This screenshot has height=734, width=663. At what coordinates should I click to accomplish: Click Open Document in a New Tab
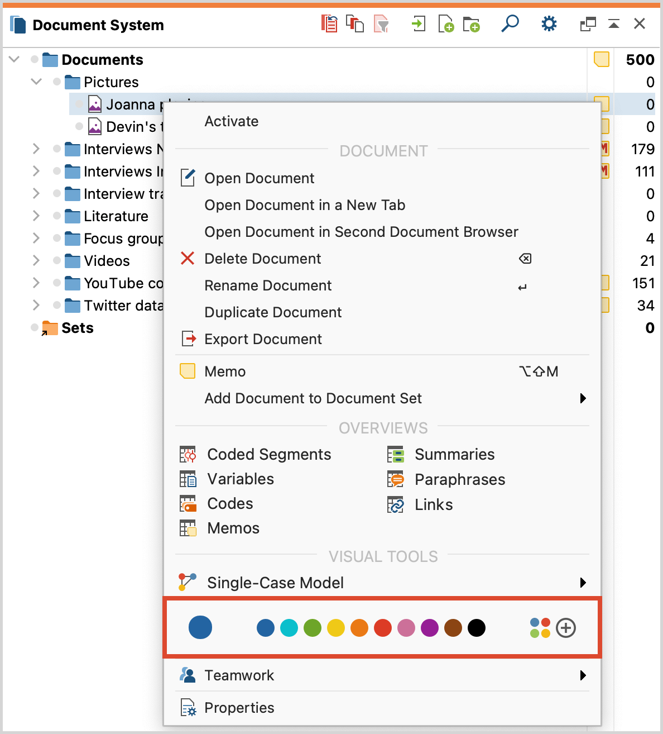coord(305,205)
